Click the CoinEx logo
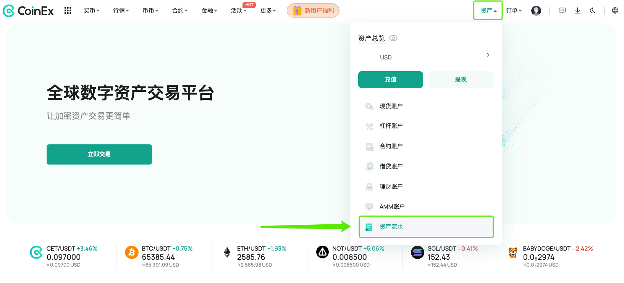 [28, 11]
